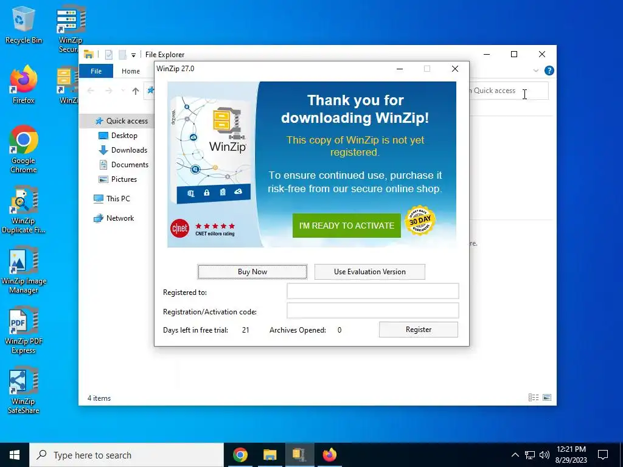Screen dimensions: 623x467
Task: Click WinZip icon in taskbar
Action: point(299,455)
